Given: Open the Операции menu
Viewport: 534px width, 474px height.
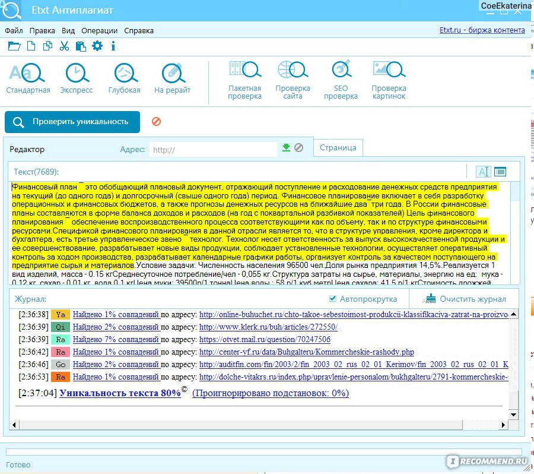Looking at the screenshot, I should (99, 30).
